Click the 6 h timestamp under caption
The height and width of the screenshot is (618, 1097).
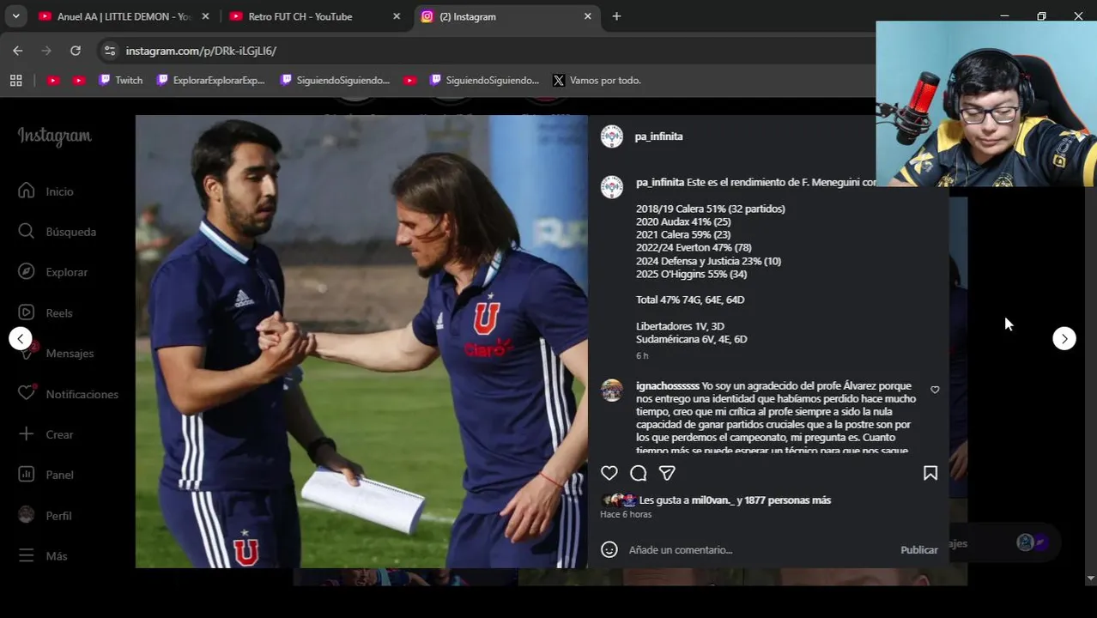tap(642, 355)
